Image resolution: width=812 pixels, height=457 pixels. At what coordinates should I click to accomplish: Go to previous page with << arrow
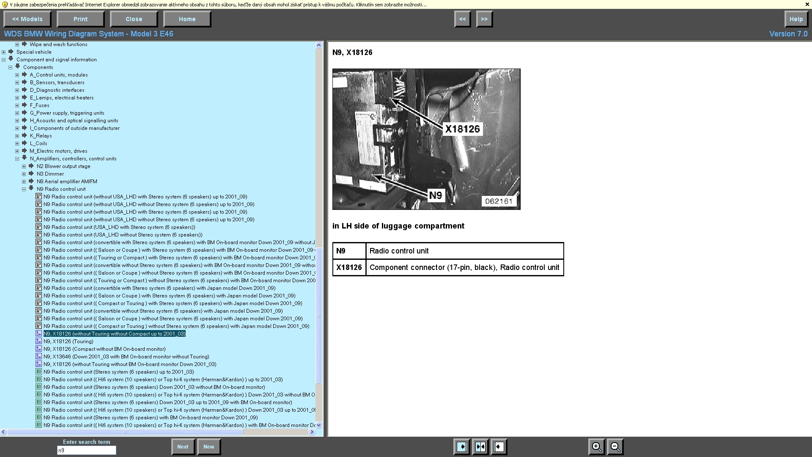pos(462,19)
